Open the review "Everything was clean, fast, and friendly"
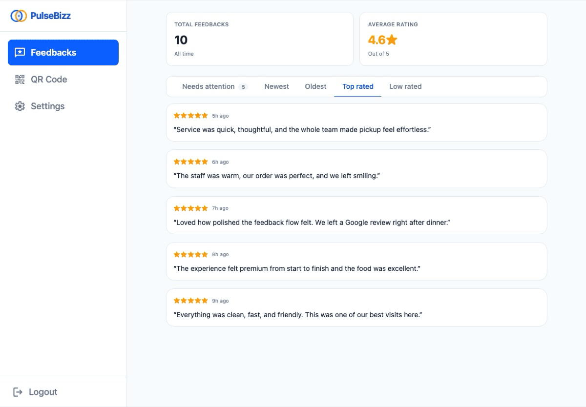This screenshot has height=407, width=586. 356,307
